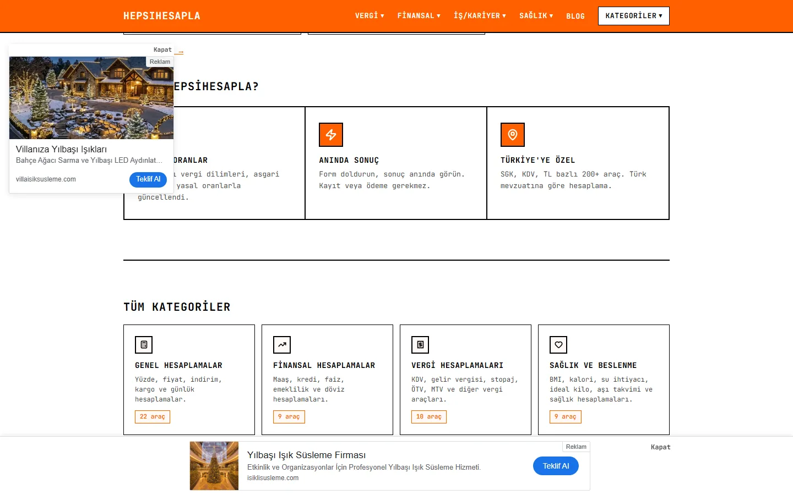Image resolution: width=793 pixels, height=495 pixels.
Task: Open the GENEL HESAPLAMALAR category
Action: (189, 380)
